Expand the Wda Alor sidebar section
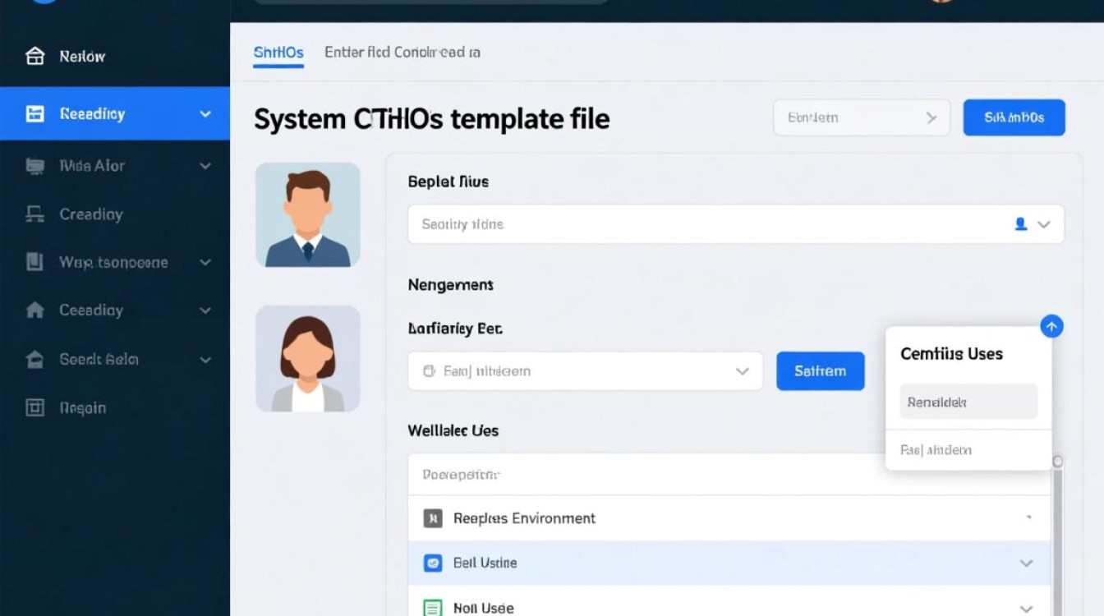1104x616 pixels. click(205, 166)
